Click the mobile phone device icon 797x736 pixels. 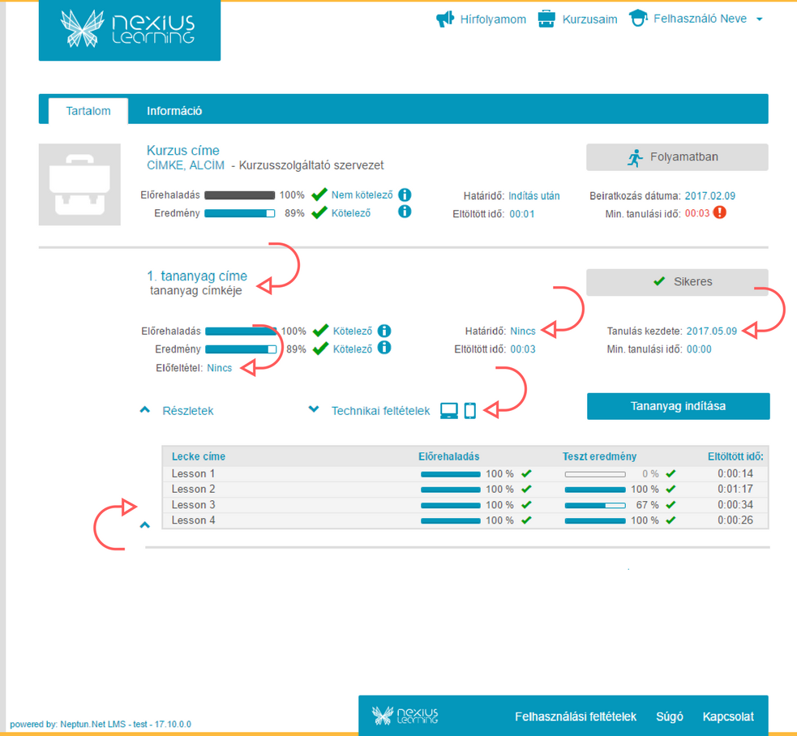470,411
